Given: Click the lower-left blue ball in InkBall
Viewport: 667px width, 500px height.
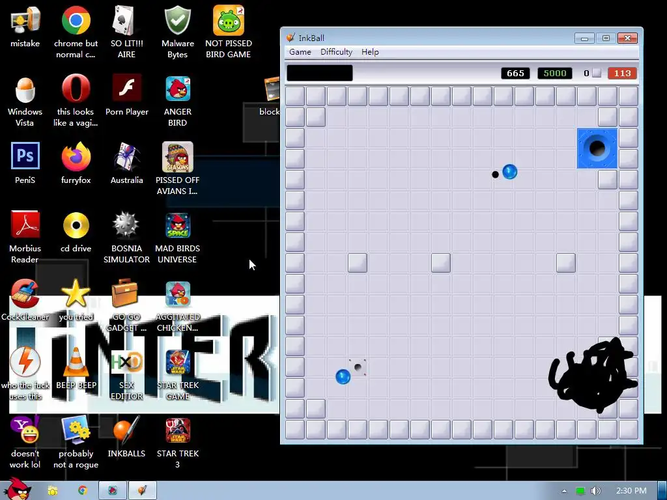Looking at the screenshot, I should [343, 377].
